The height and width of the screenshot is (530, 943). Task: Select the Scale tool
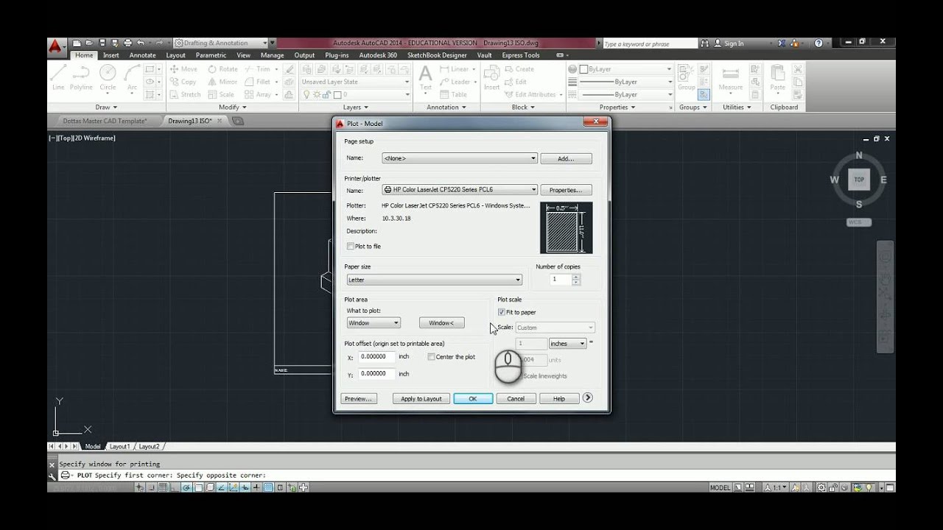coord(221,94)
